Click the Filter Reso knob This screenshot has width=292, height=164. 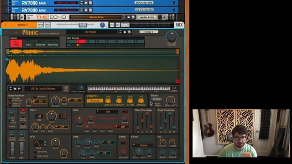(x=91, y=118)
